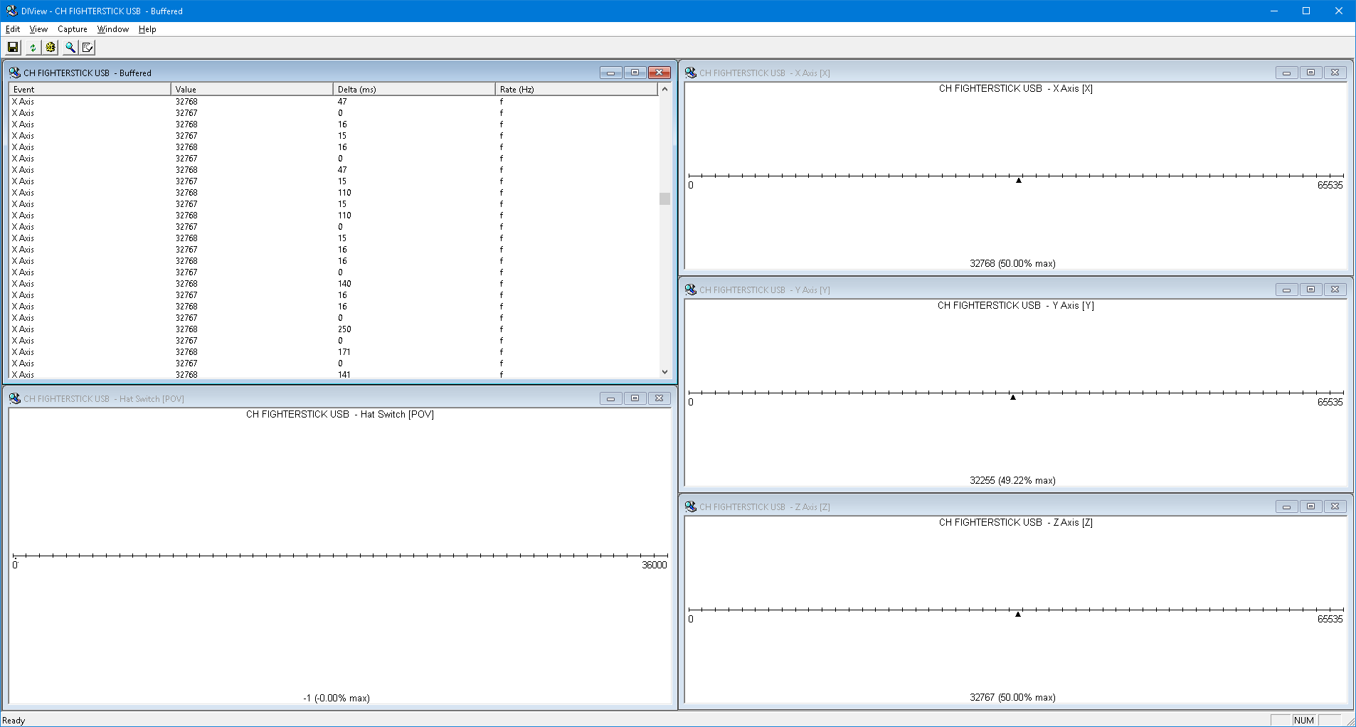The height and width of the screenshot is (727, 1356).
Task: Click the Rate (Hz) column header
Action: tap(576, 89)
